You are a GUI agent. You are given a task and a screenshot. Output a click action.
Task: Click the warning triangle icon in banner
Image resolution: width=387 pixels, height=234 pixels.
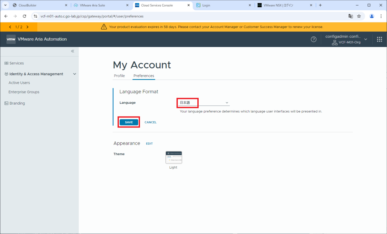[104, 27]
